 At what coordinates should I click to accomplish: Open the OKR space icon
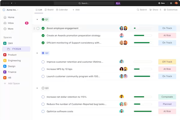5,43
